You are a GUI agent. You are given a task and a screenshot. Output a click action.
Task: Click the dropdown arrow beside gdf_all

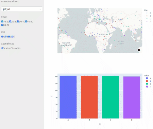pyautogui.click(x=40, y=9)
